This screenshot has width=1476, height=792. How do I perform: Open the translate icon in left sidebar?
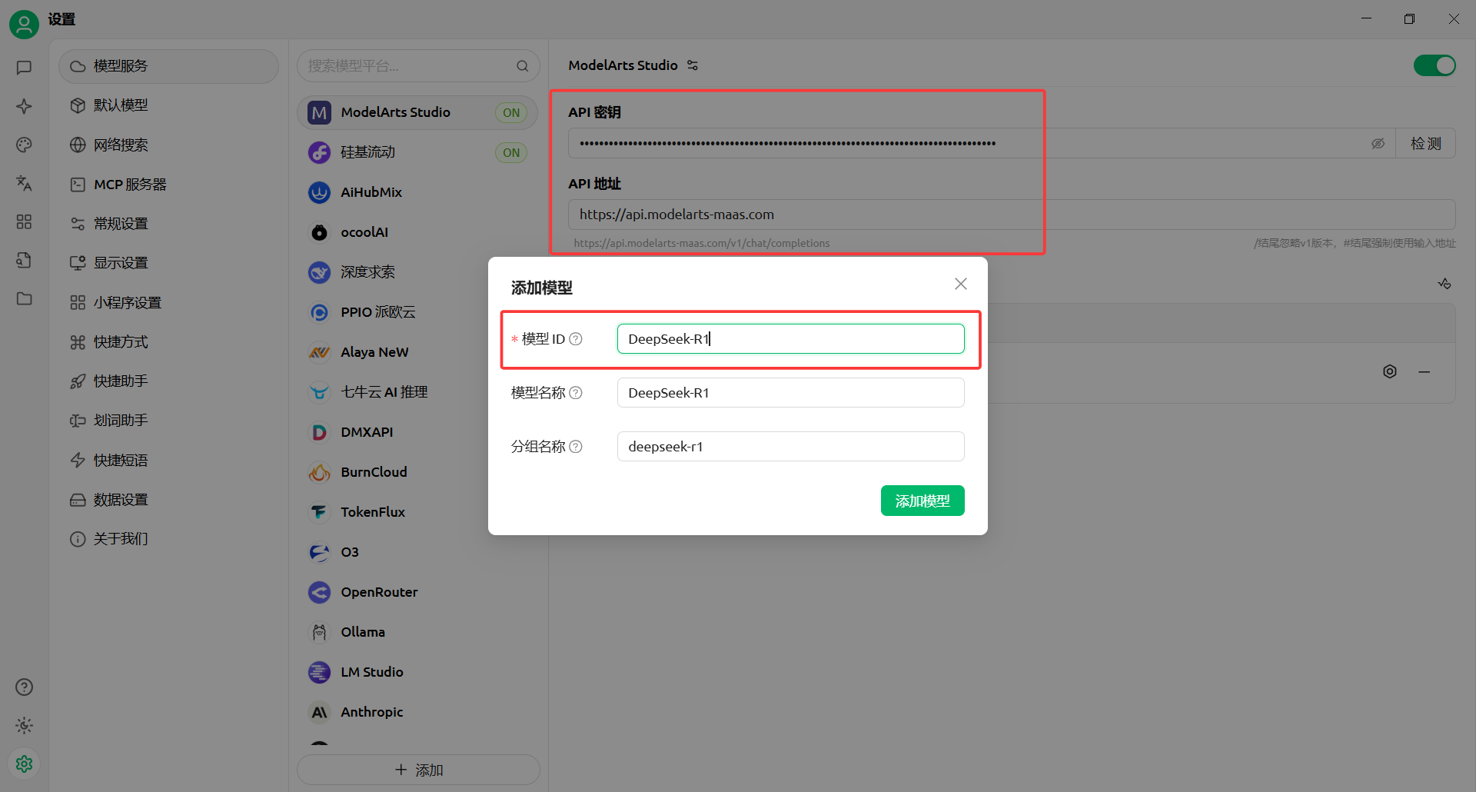click(24, 183)
